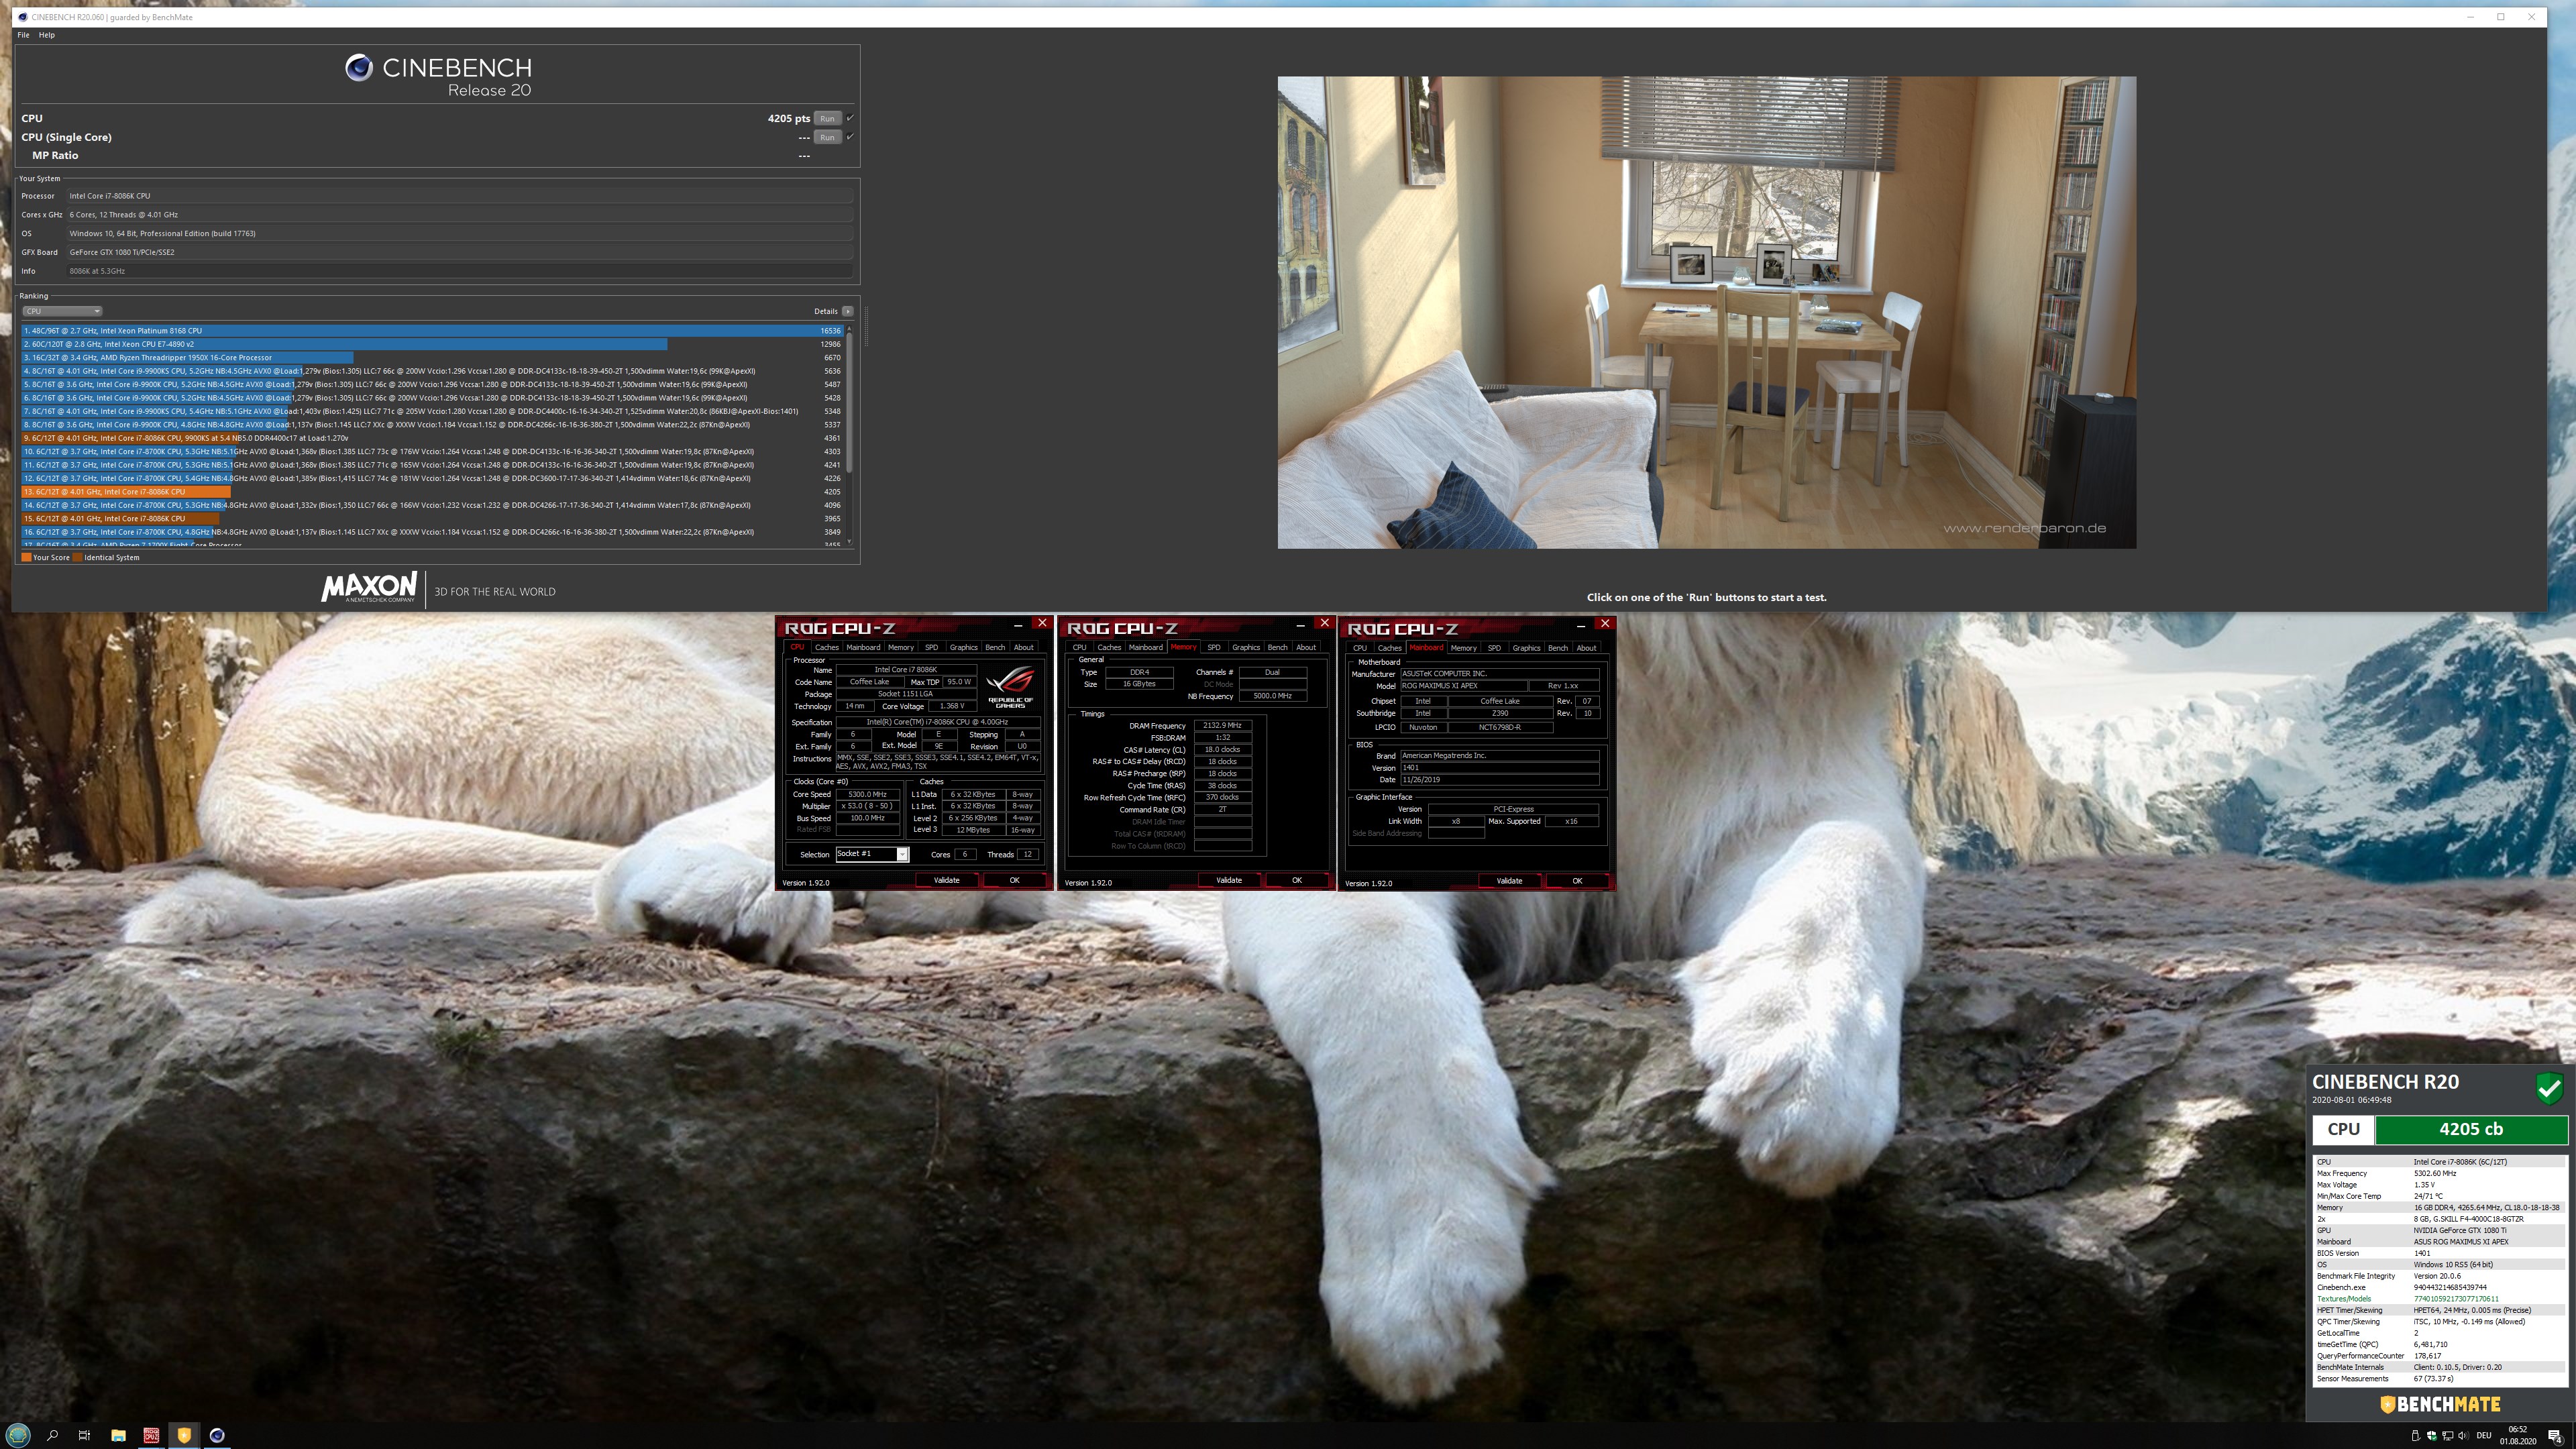Click Model field ROG MAXIMUS XI APEX
Screen dimensions: 2576x1449
(x=1464, y=686)
